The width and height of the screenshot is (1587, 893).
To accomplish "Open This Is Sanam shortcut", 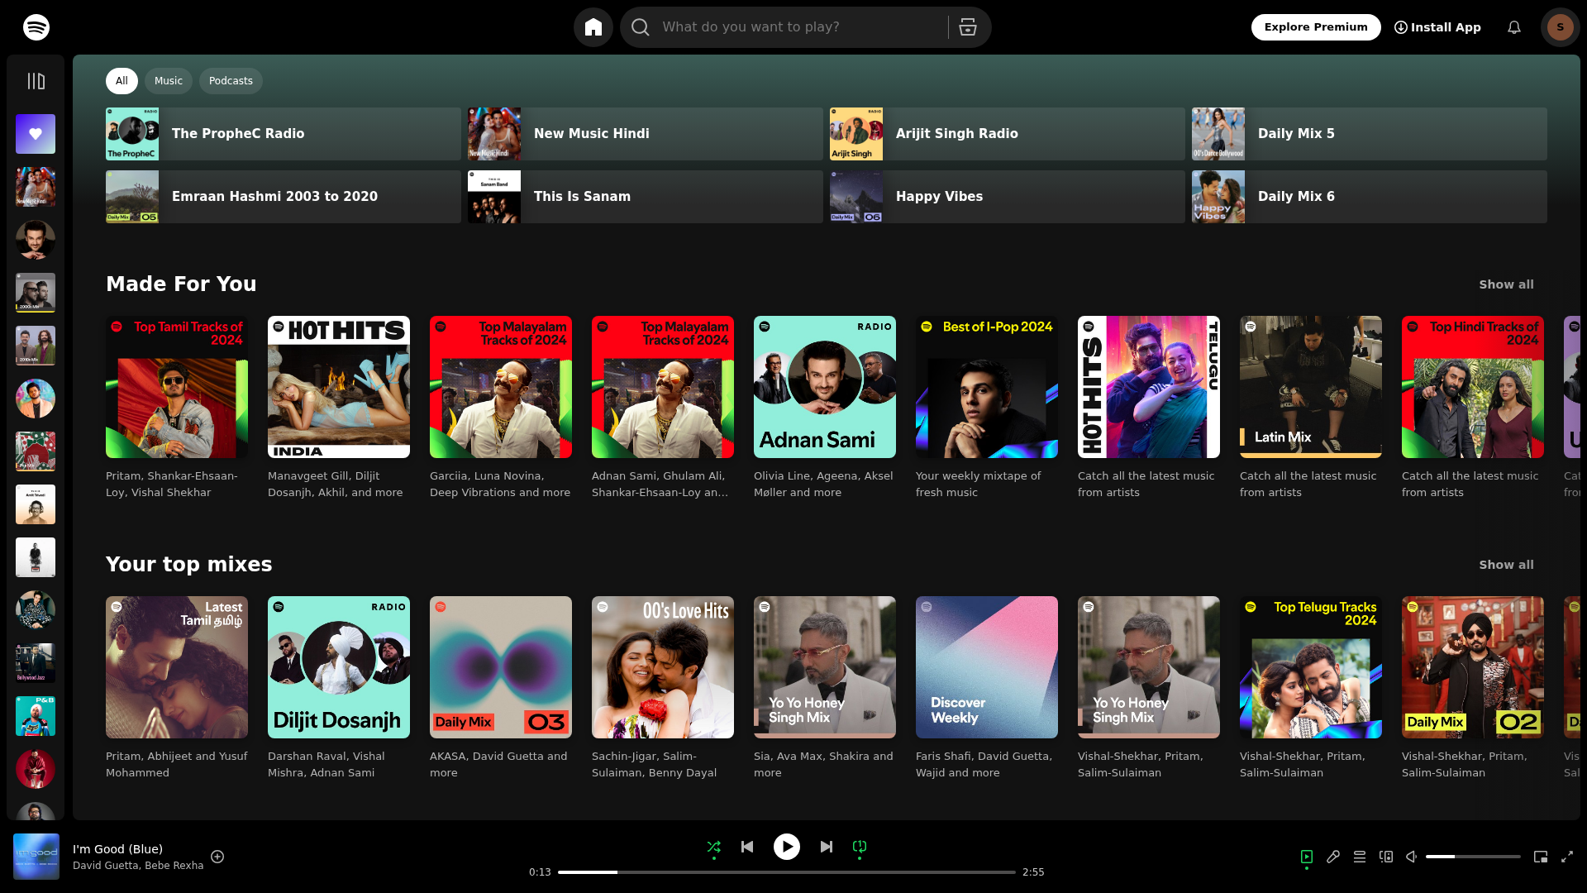I will (x=646, y=197).
